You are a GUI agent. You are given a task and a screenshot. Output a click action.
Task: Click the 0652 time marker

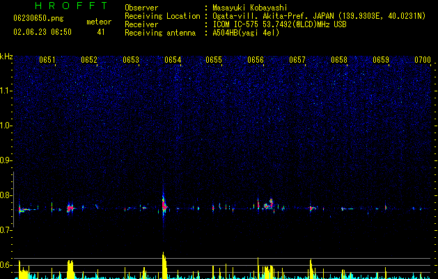pyautogui.click(x=89, y=60)
